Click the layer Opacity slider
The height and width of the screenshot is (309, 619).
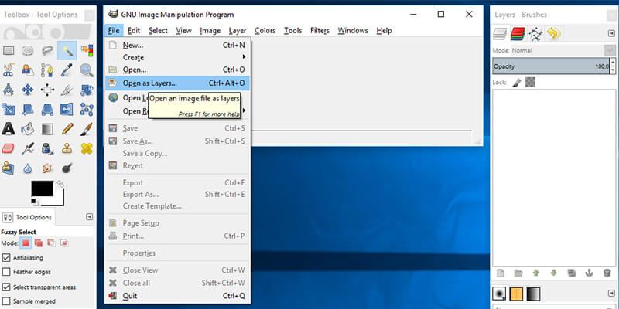pos(551,66)
